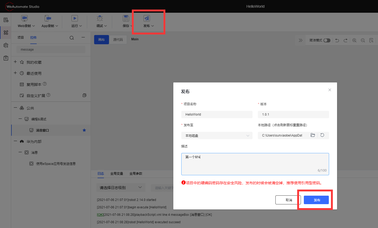Click the log keyword search field
Viewport: 378px width, 228px height.
click(x=162, y=188)
